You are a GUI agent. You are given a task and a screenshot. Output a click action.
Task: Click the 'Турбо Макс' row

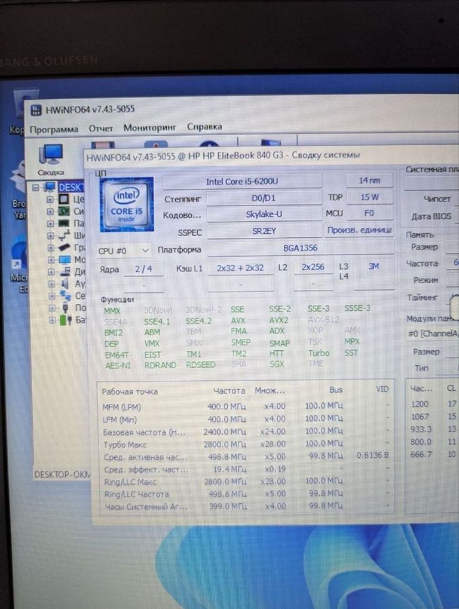coord(244,444)
